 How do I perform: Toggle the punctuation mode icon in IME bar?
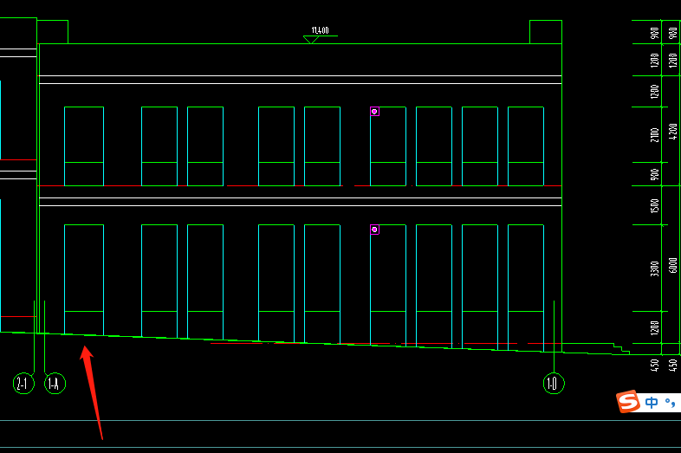coord(670,403)
